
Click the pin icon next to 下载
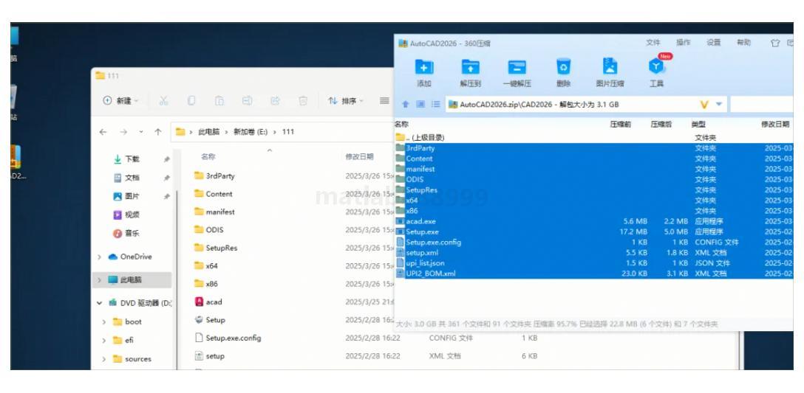167,160
